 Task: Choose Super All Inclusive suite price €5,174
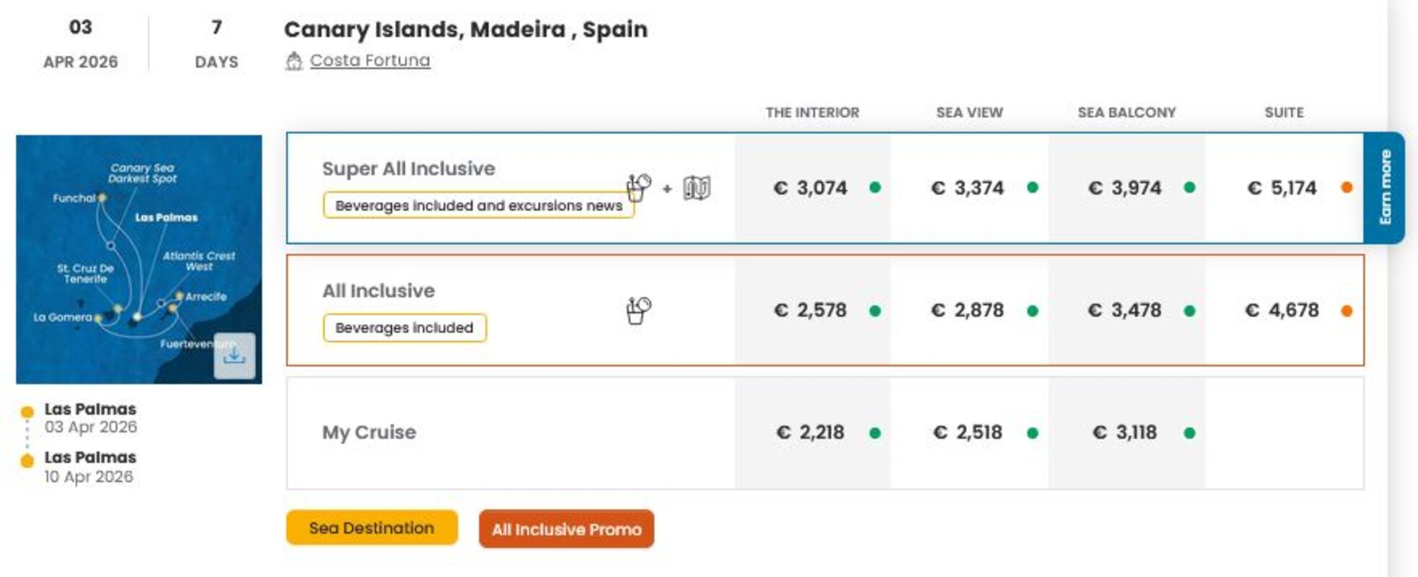pos(1282,188)
